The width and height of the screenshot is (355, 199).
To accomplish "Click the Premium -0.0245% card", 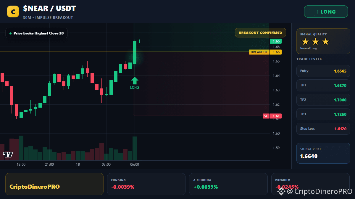I will click(x=310, y=184).
